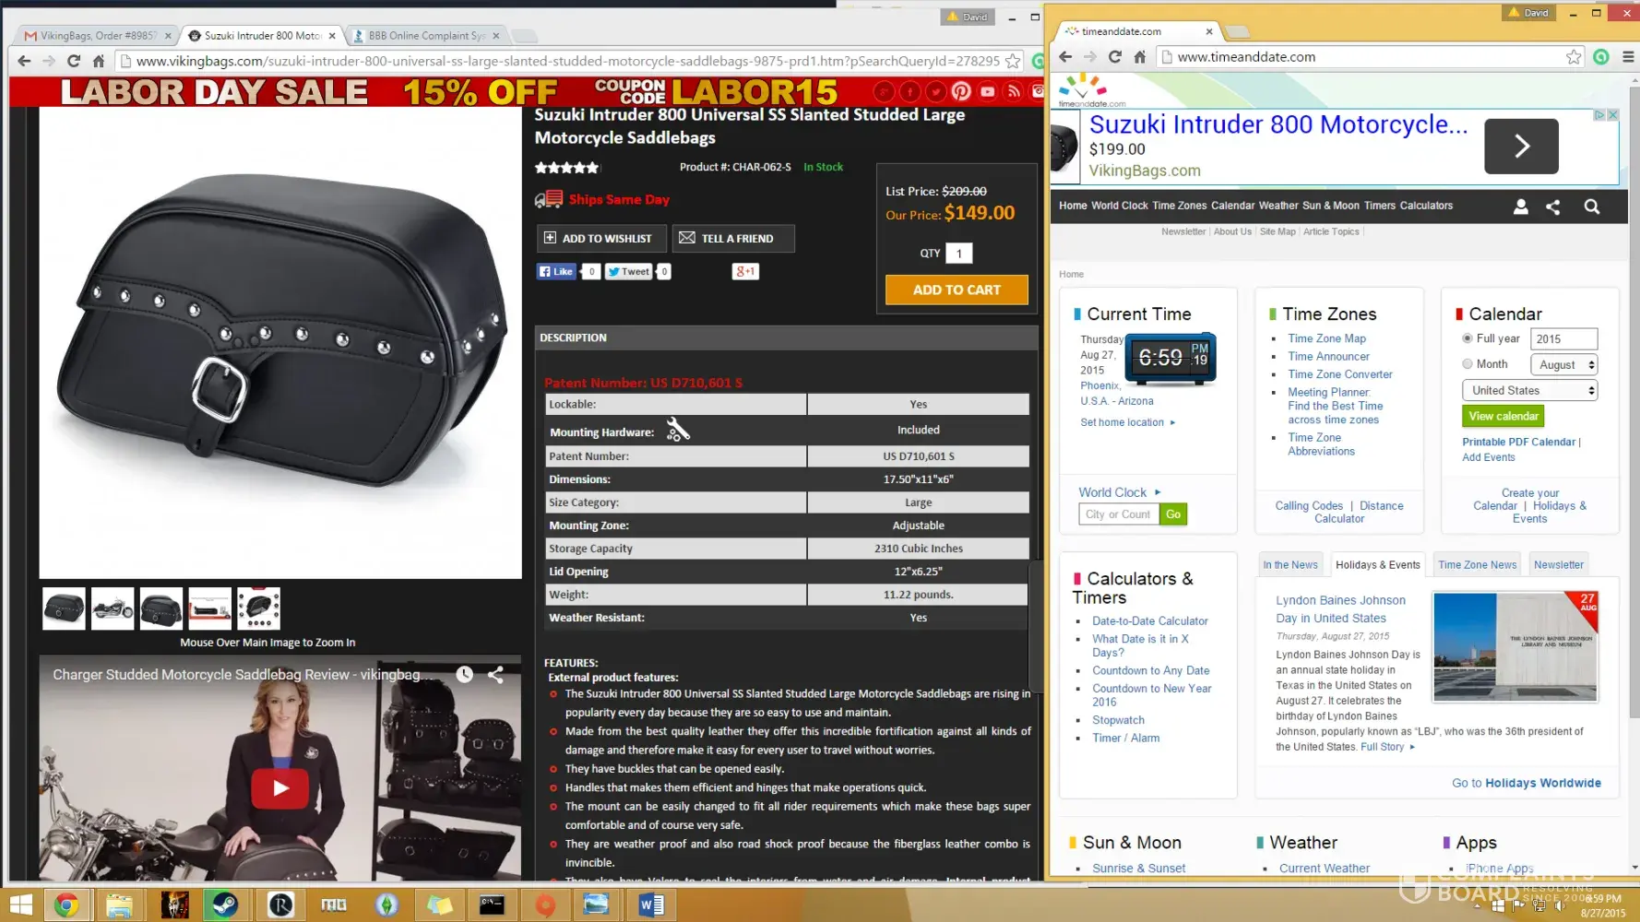The width and height of the screenshot is (1640, 922).
Task: Open VikingBags Twitter icon in red banner
Action: coord(935,91)
